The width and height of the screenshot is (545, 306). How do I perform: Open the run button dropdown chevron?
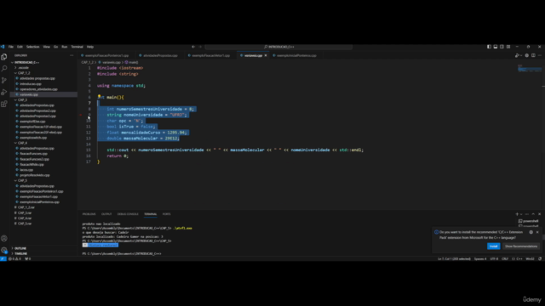[521, 55]
